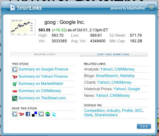Save stock using the Yahoo! icon

tap(21, 114)
